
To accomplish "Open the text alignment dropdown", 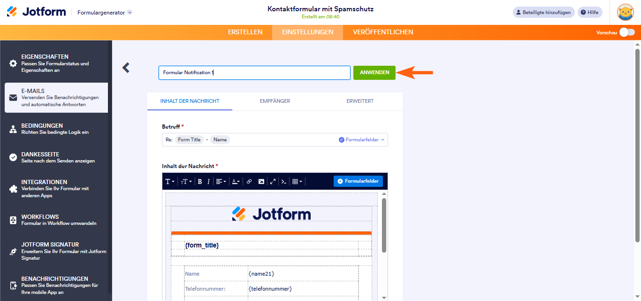I will tap(221, 181).
